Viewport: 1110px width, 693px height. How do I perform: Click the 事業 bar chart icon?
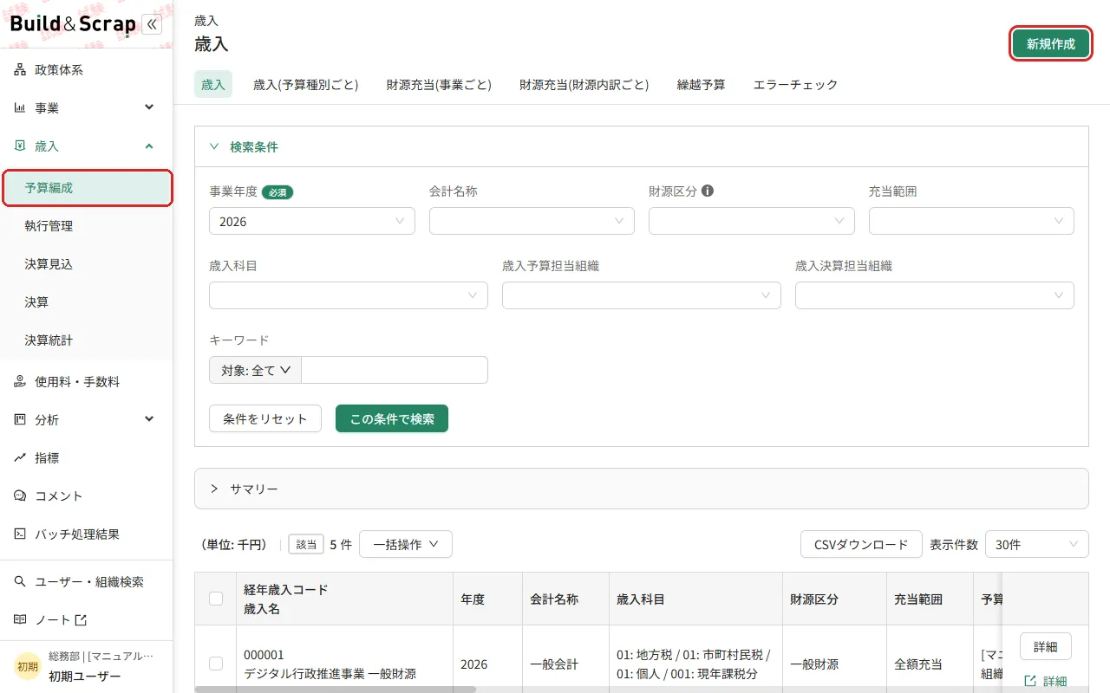(x=20, y=108)
